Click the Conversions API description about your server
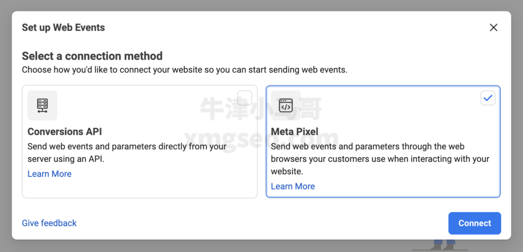Image resolution: width=523 pixels, height=252 pixels. 127,153
